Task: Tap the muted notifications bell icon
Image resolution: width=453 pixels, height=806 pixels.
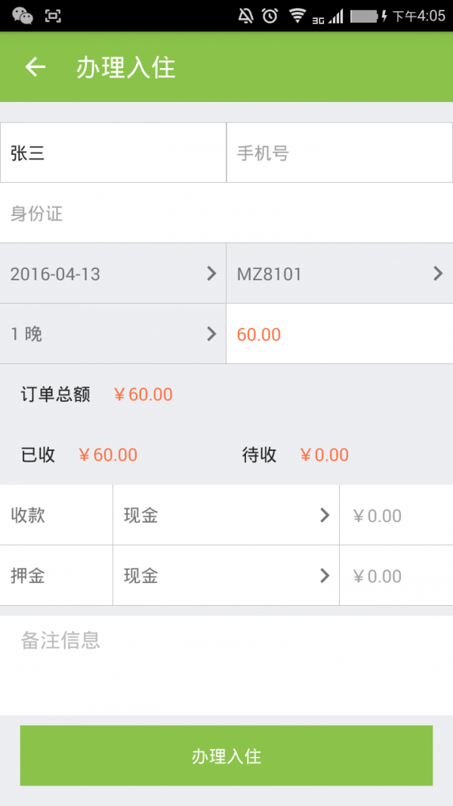Action: click(x=246, y=16)
